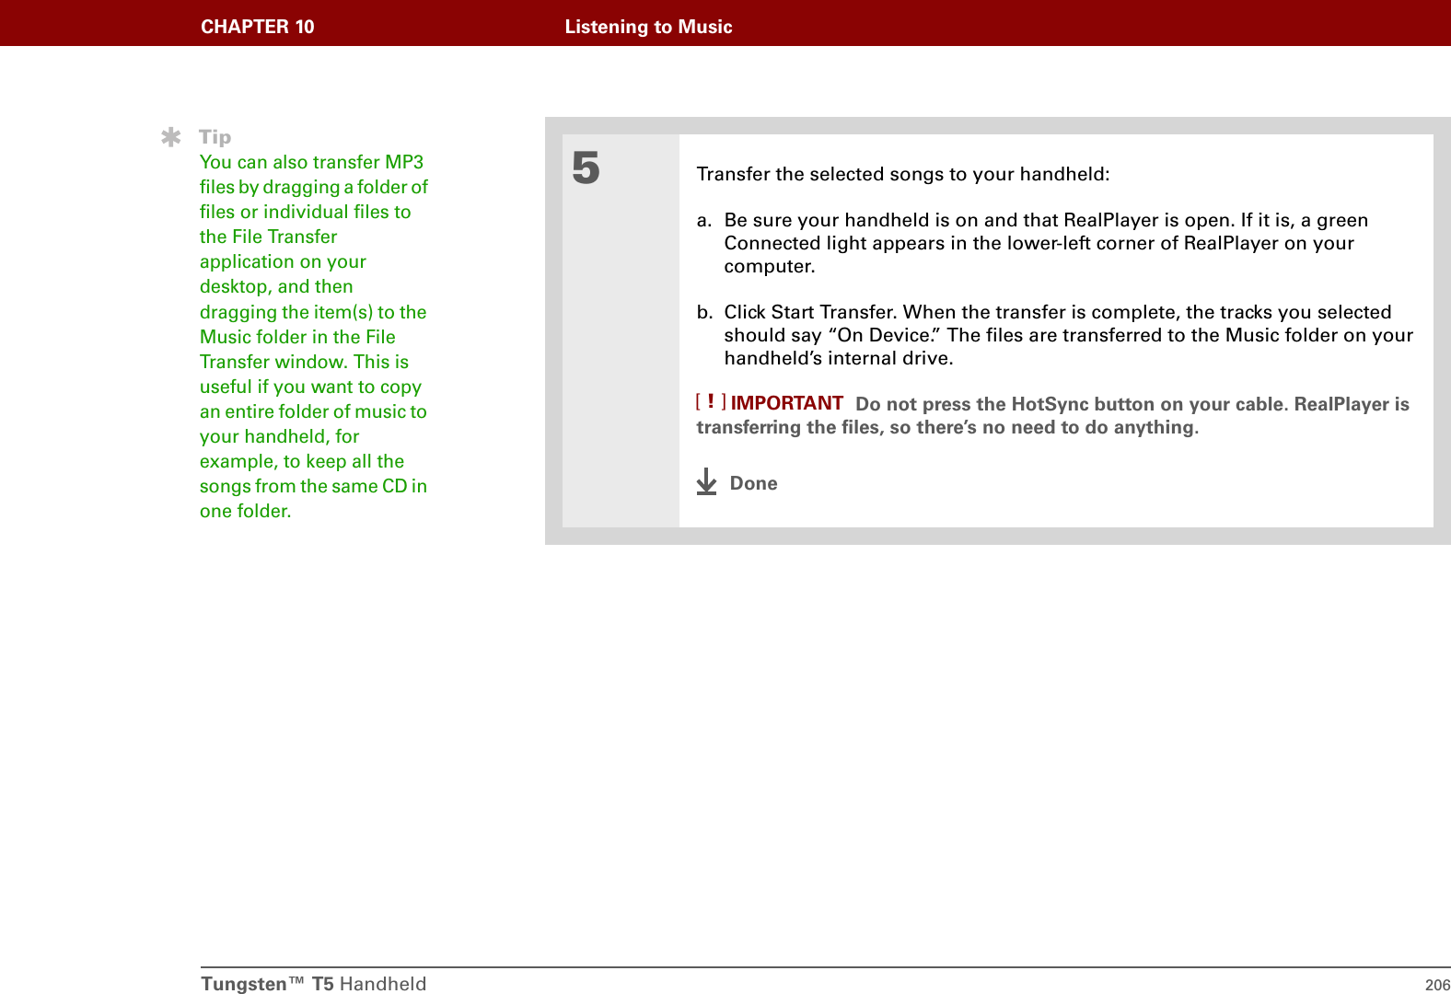Click the CHAPTER 10 header text
The height and width of the screenshot is (994, 1451).
[258, 27]
